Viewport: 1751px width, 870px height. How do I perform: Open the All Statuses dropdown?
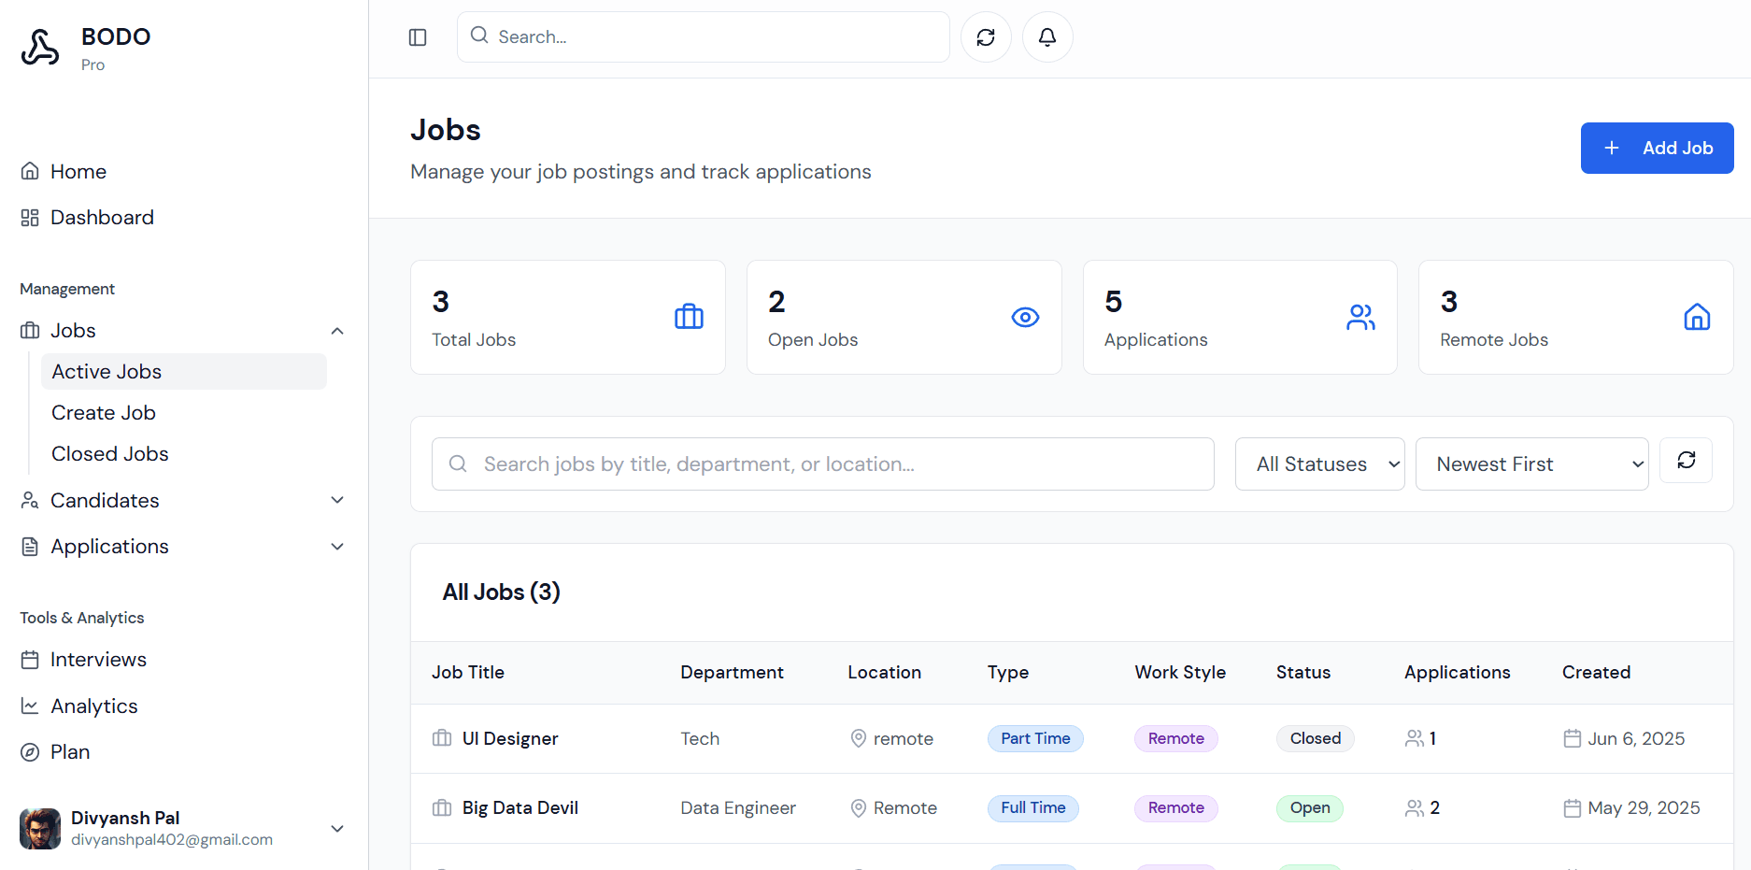click(x=1319, y=464)
